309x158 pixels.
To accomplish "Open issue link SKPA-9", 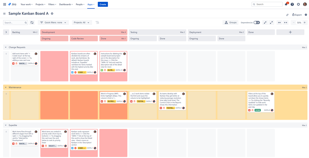I will coord(178,108).
